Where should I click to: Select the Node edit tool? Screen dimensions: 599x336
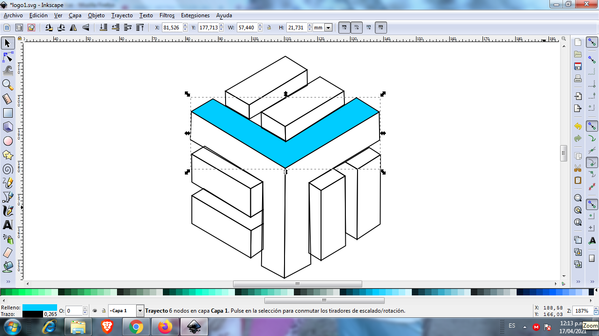pos(7,57)
